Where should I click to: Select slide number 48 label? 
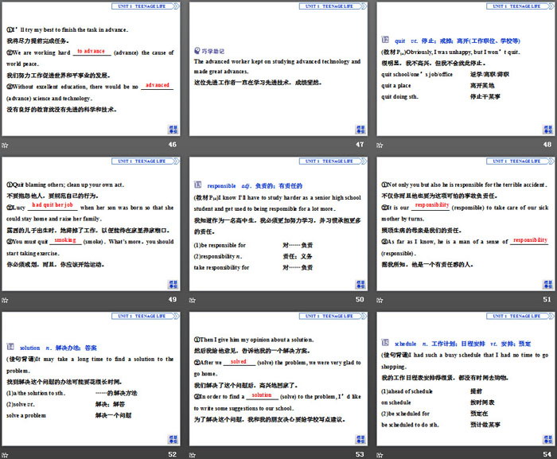[x=547, y=145]
